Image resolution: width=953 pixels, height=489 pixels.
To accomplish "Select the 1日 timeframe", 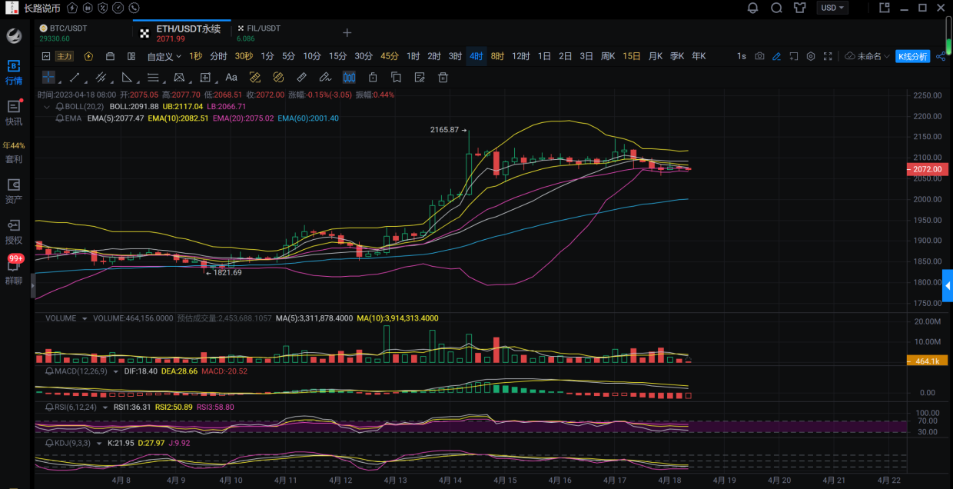I will click(x=544, y=56).
